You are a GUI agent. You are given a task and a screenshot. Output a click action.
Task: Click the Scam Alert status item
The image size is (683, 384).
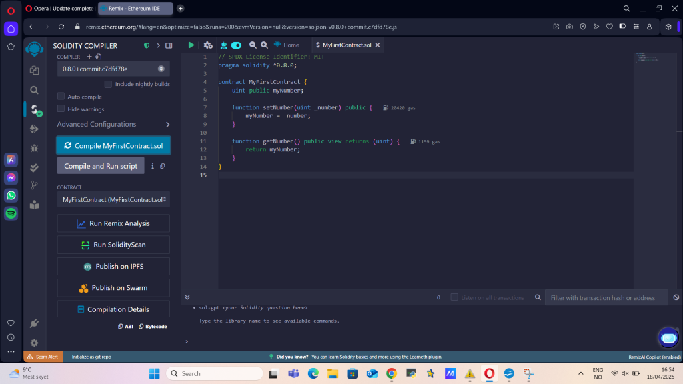[43, 357]
